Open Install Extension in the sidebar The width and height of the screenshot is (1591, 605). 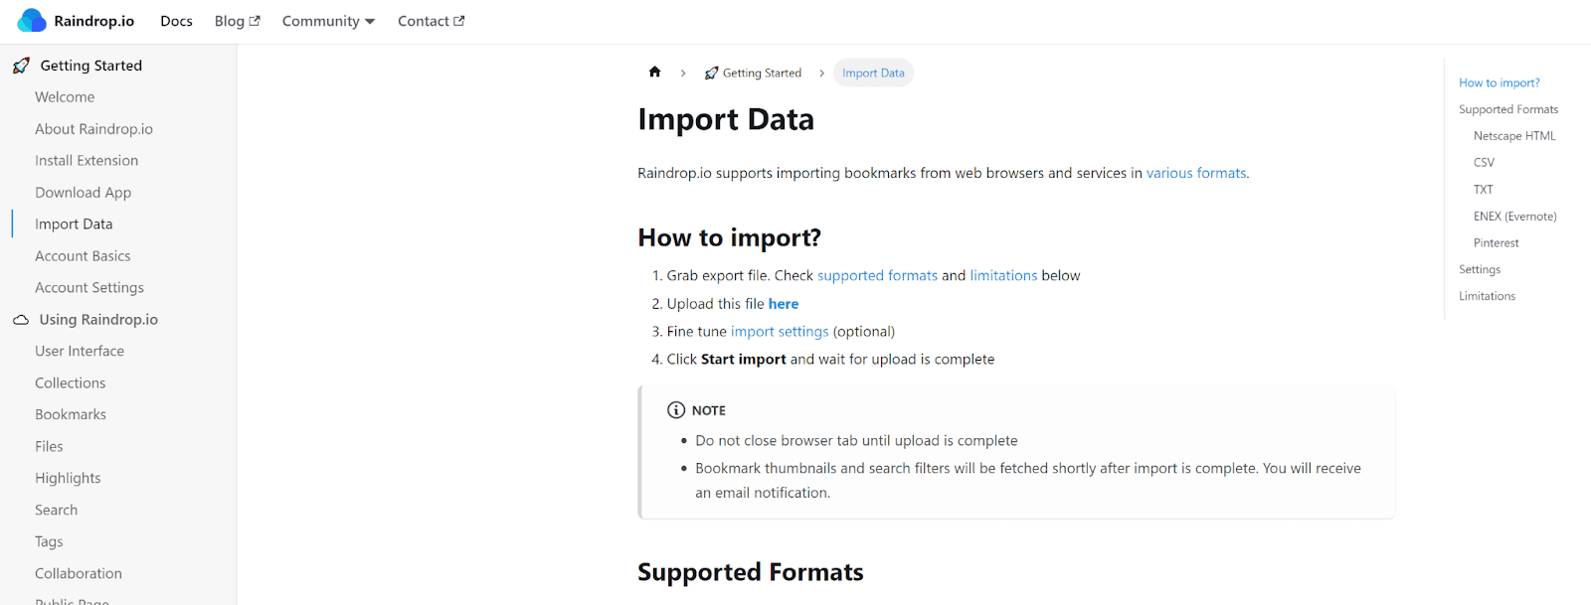tap(87, 161)
